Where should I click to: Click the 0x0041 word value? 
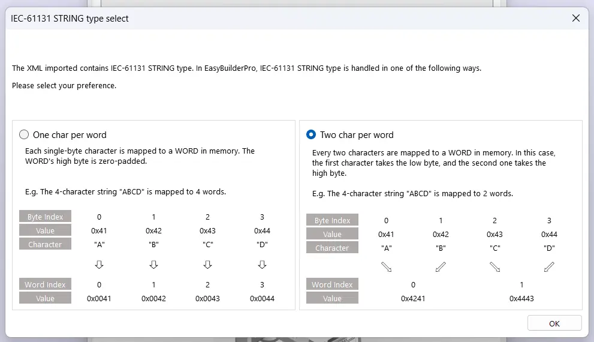coord(99,298)
